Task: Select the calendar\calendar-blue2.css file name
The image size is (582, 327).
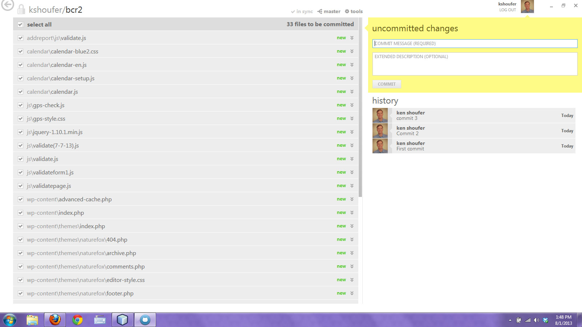Action: 63,52
